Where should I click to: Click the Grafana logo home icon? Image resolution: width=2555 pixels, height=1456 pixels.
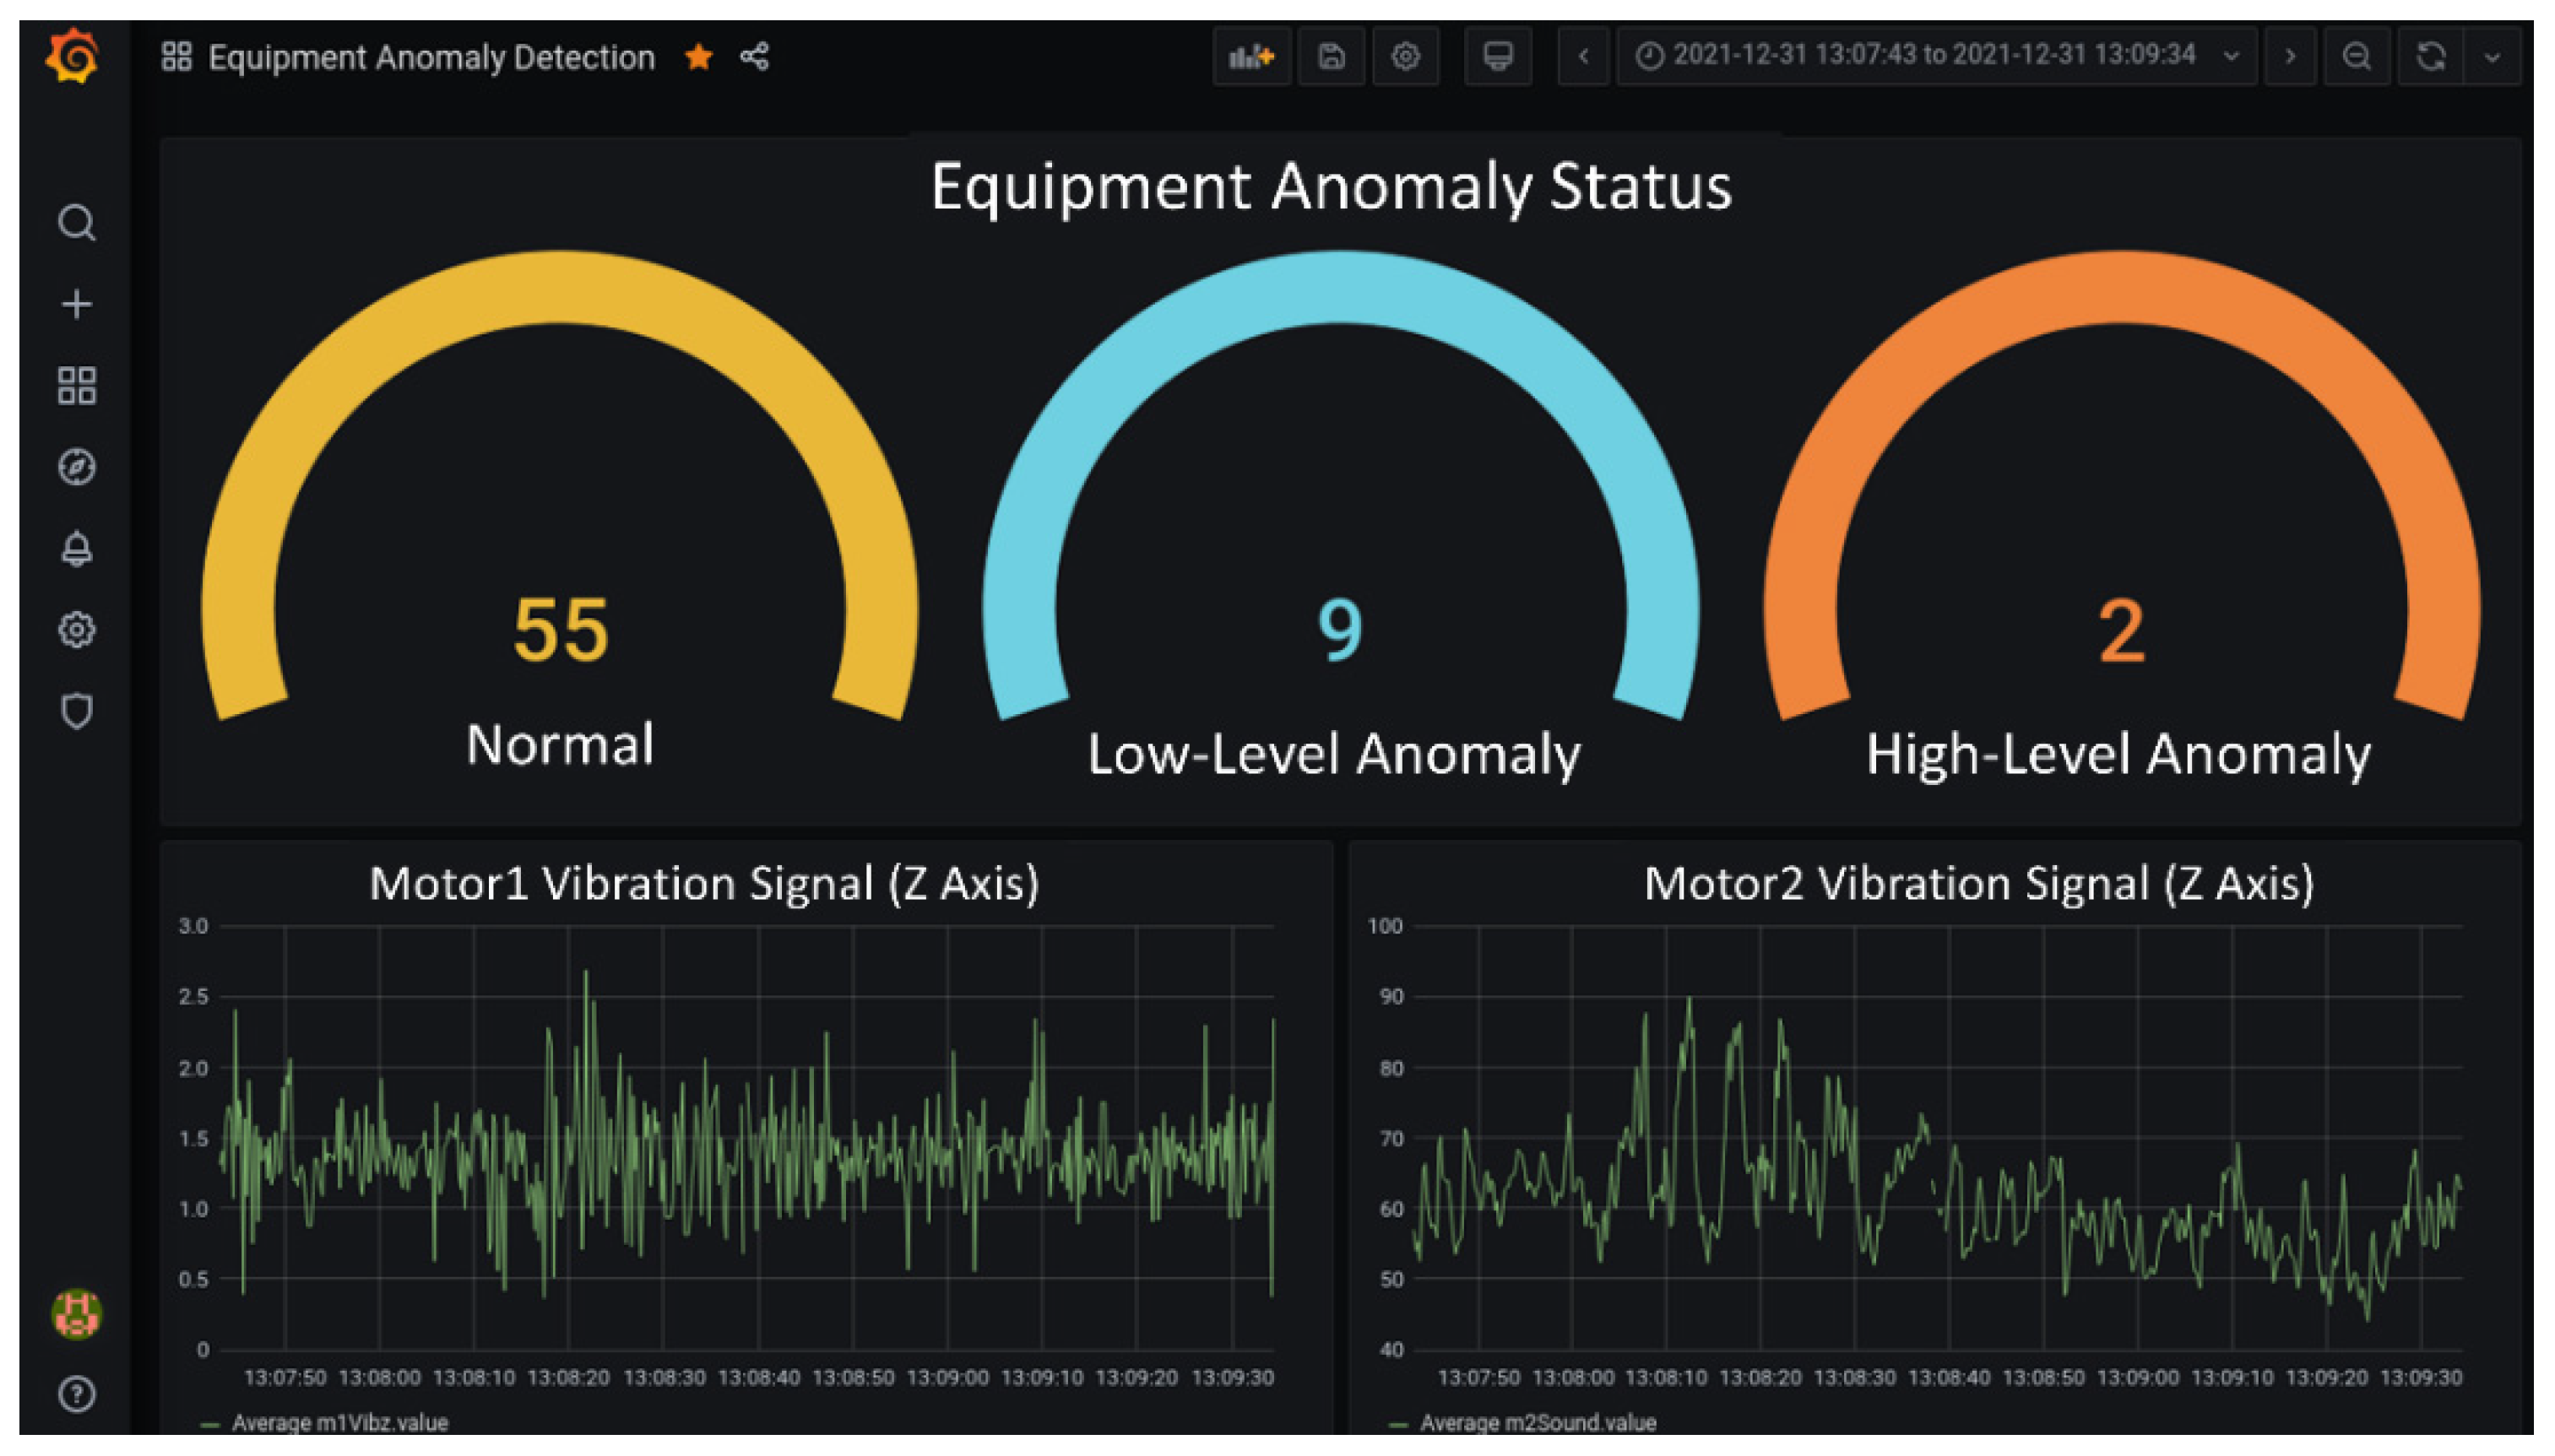click(73, 57)
